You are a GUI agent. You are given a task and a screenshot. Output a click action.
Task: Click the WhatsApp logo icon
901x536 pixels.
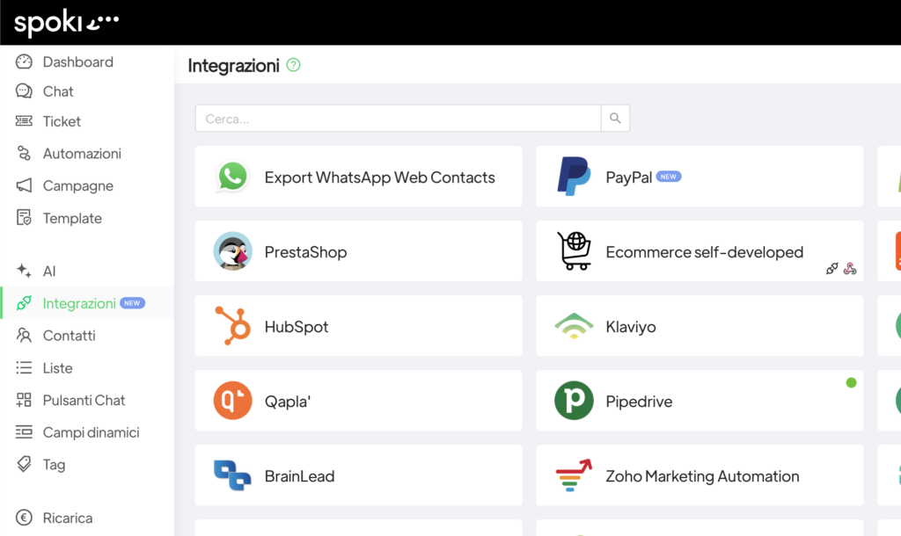pos(232,177)
